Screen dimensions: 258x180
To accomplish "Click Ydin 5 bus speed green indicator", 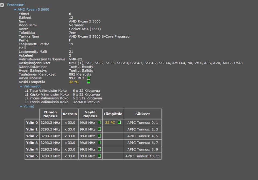I will pyautogui.click(x=99, y=156).
